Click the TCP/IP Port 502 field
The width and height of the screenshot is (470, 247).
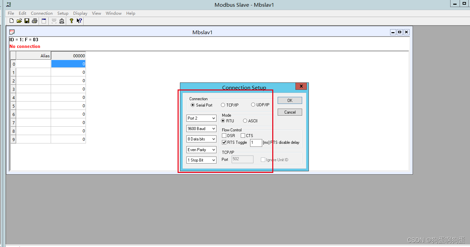pos(242,159)
